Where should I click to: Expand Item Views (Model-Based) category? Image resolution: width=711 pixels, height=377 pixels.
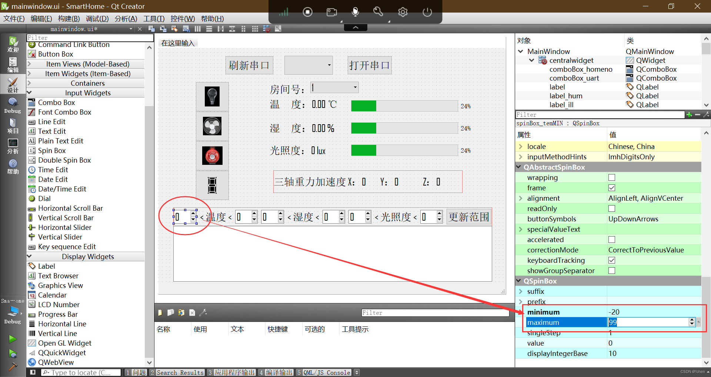pyautogui.click(x=30, y=64)
